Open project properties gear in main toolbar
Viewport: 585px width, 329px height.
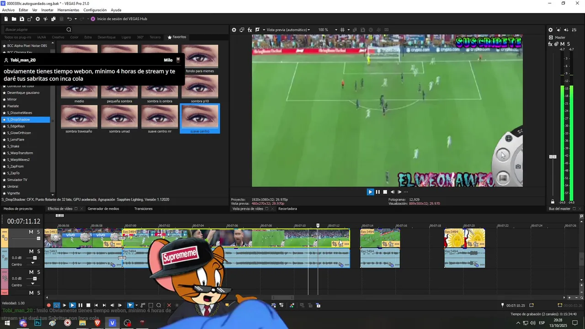tap(38, 19)
